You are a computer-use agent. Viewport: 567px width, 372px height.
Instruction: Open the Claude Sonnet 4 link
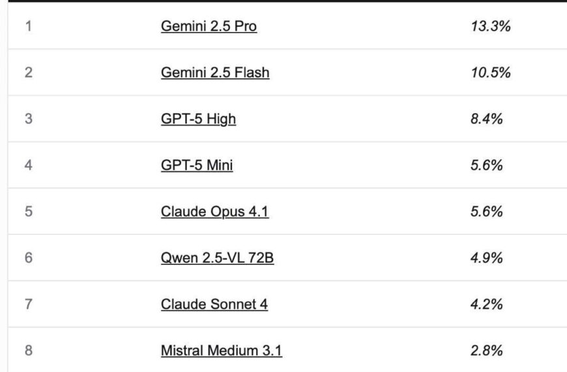click(x=214, y=305)
